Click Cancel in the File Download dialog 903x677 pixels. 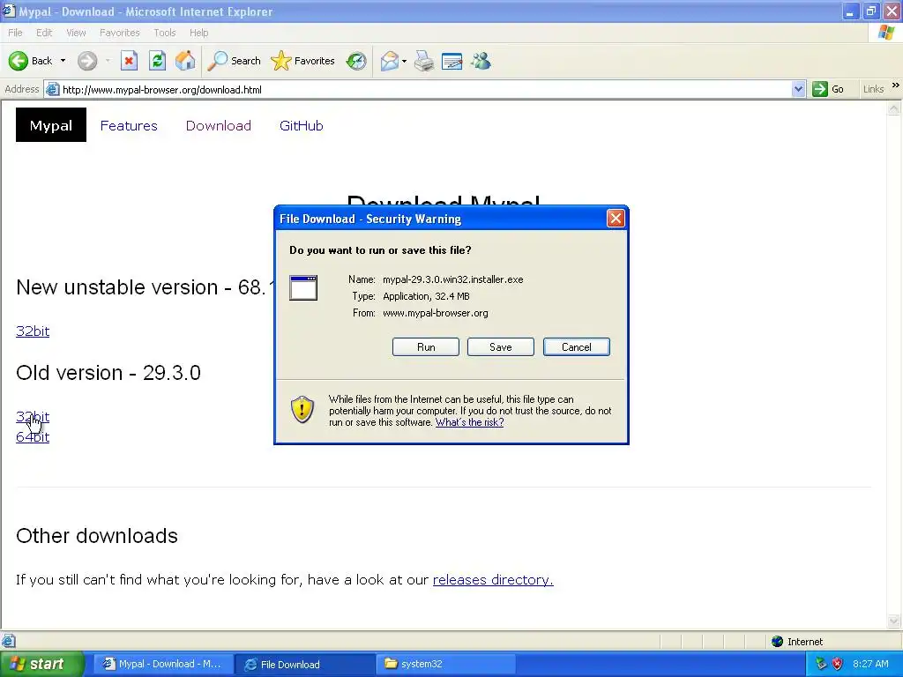click(x=577, y=347)
